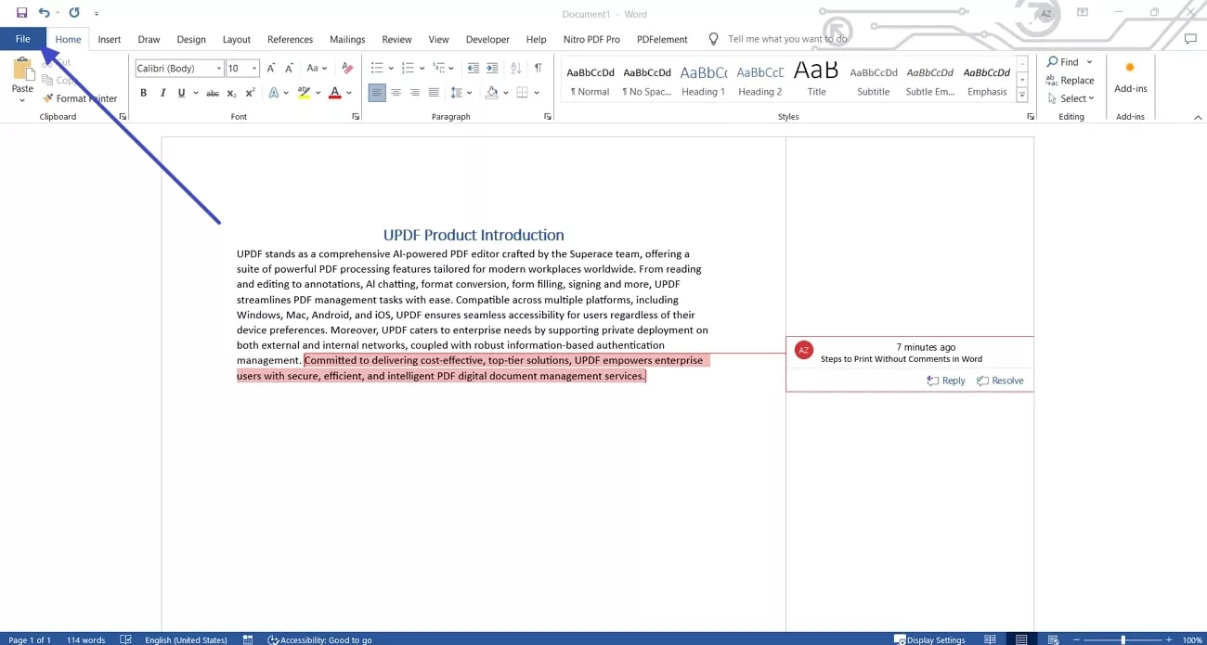Screen dimensions: 1207x645
Task: Switch to Print Layout view
Action: (x=1021, y=639)
